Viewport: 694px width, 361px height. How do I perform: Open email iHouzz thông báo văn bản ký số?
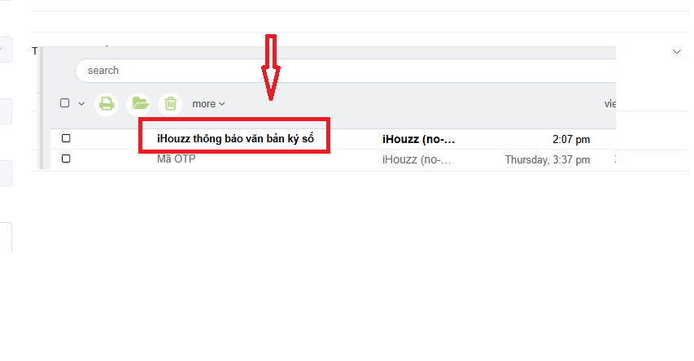235,138
